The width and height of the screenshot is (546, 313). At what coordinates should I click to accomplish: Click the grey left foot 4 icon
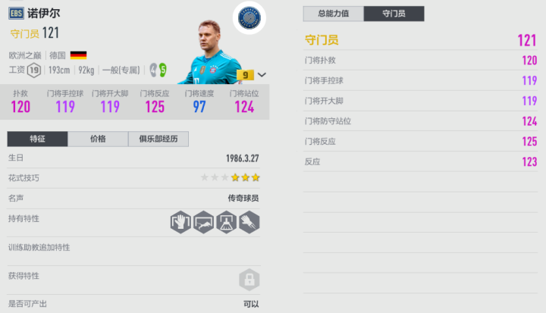[x=153, y=70]
